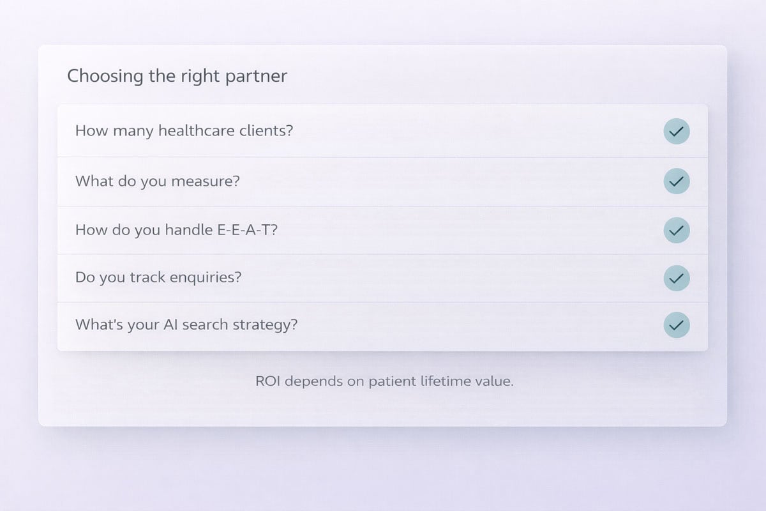Click the AI search strategy check icon
Image resolution: width=766 pixels, height=511 pixels.
(x=676, y=325)
